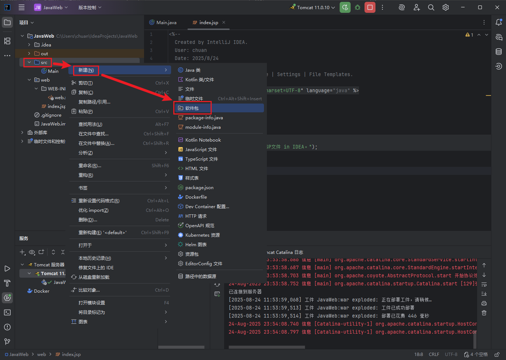The width and height of the screenshot is (506, 360).
Task: Go to next highlighted error arrow
Action: tap(486, 35)
